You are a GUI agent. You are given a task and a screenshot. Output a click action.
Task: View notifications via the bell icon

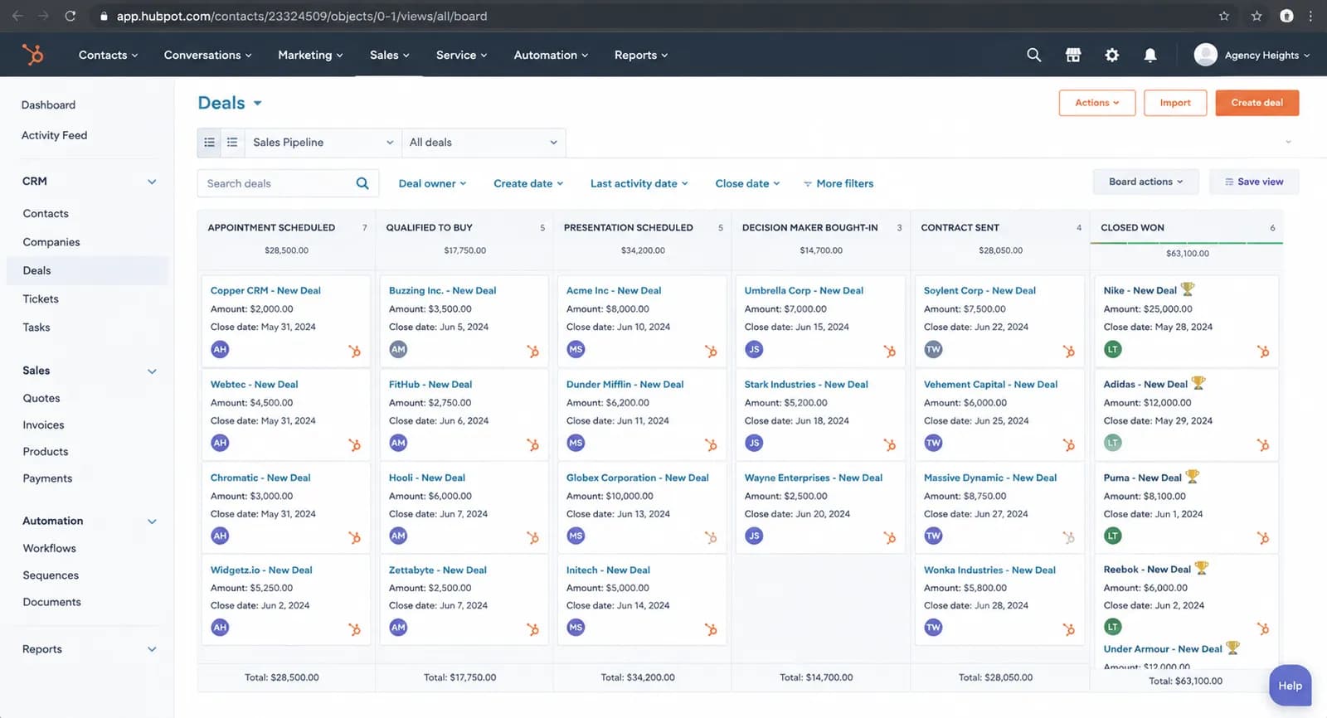click(1150, 55)
